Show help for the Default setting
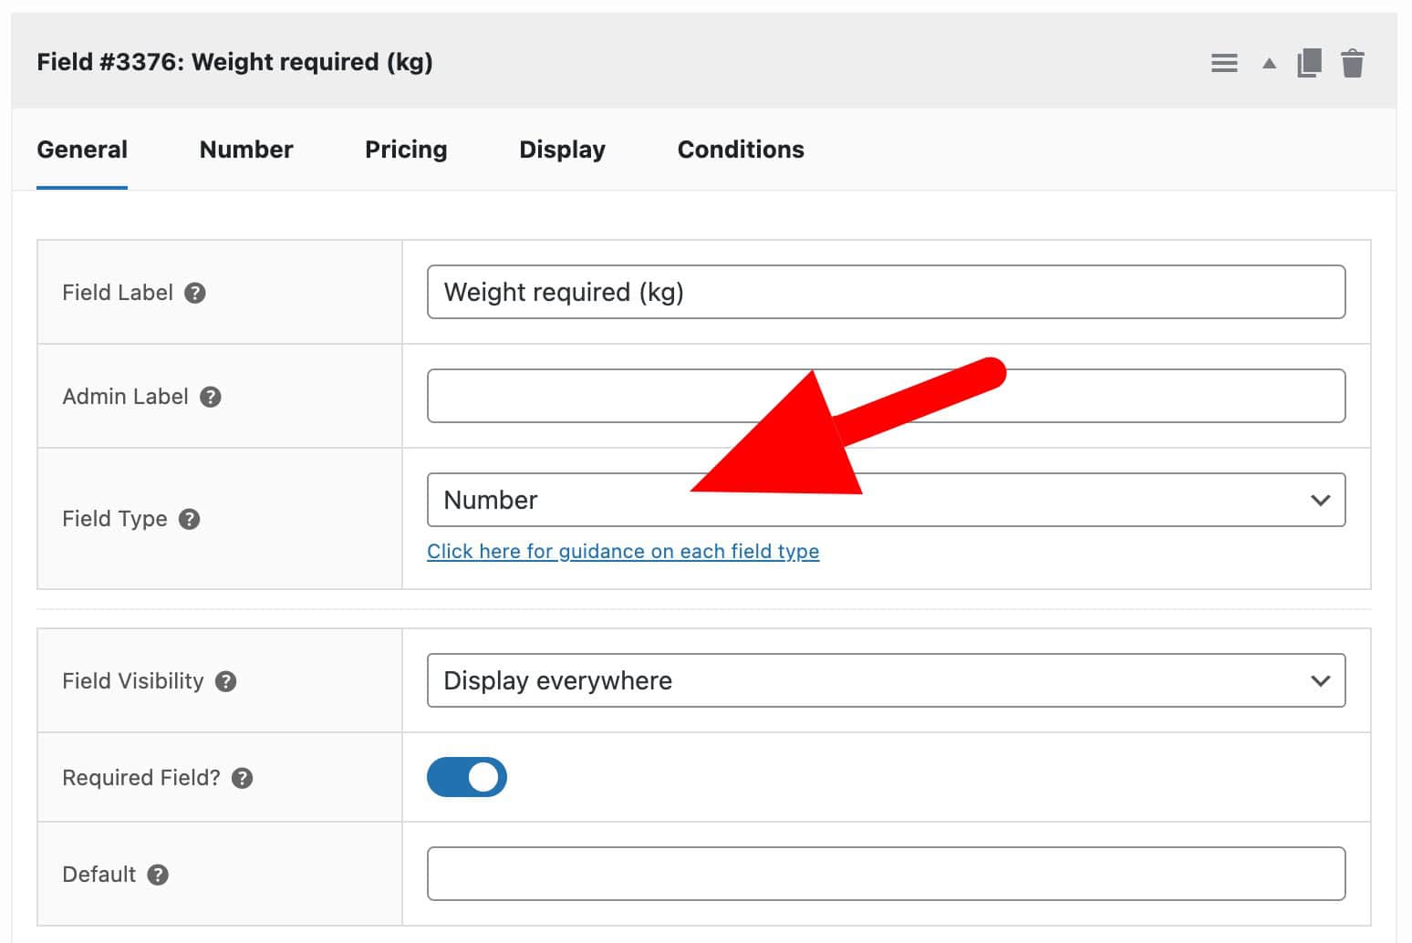The image size is (1412, 943). tap(157, 874)
